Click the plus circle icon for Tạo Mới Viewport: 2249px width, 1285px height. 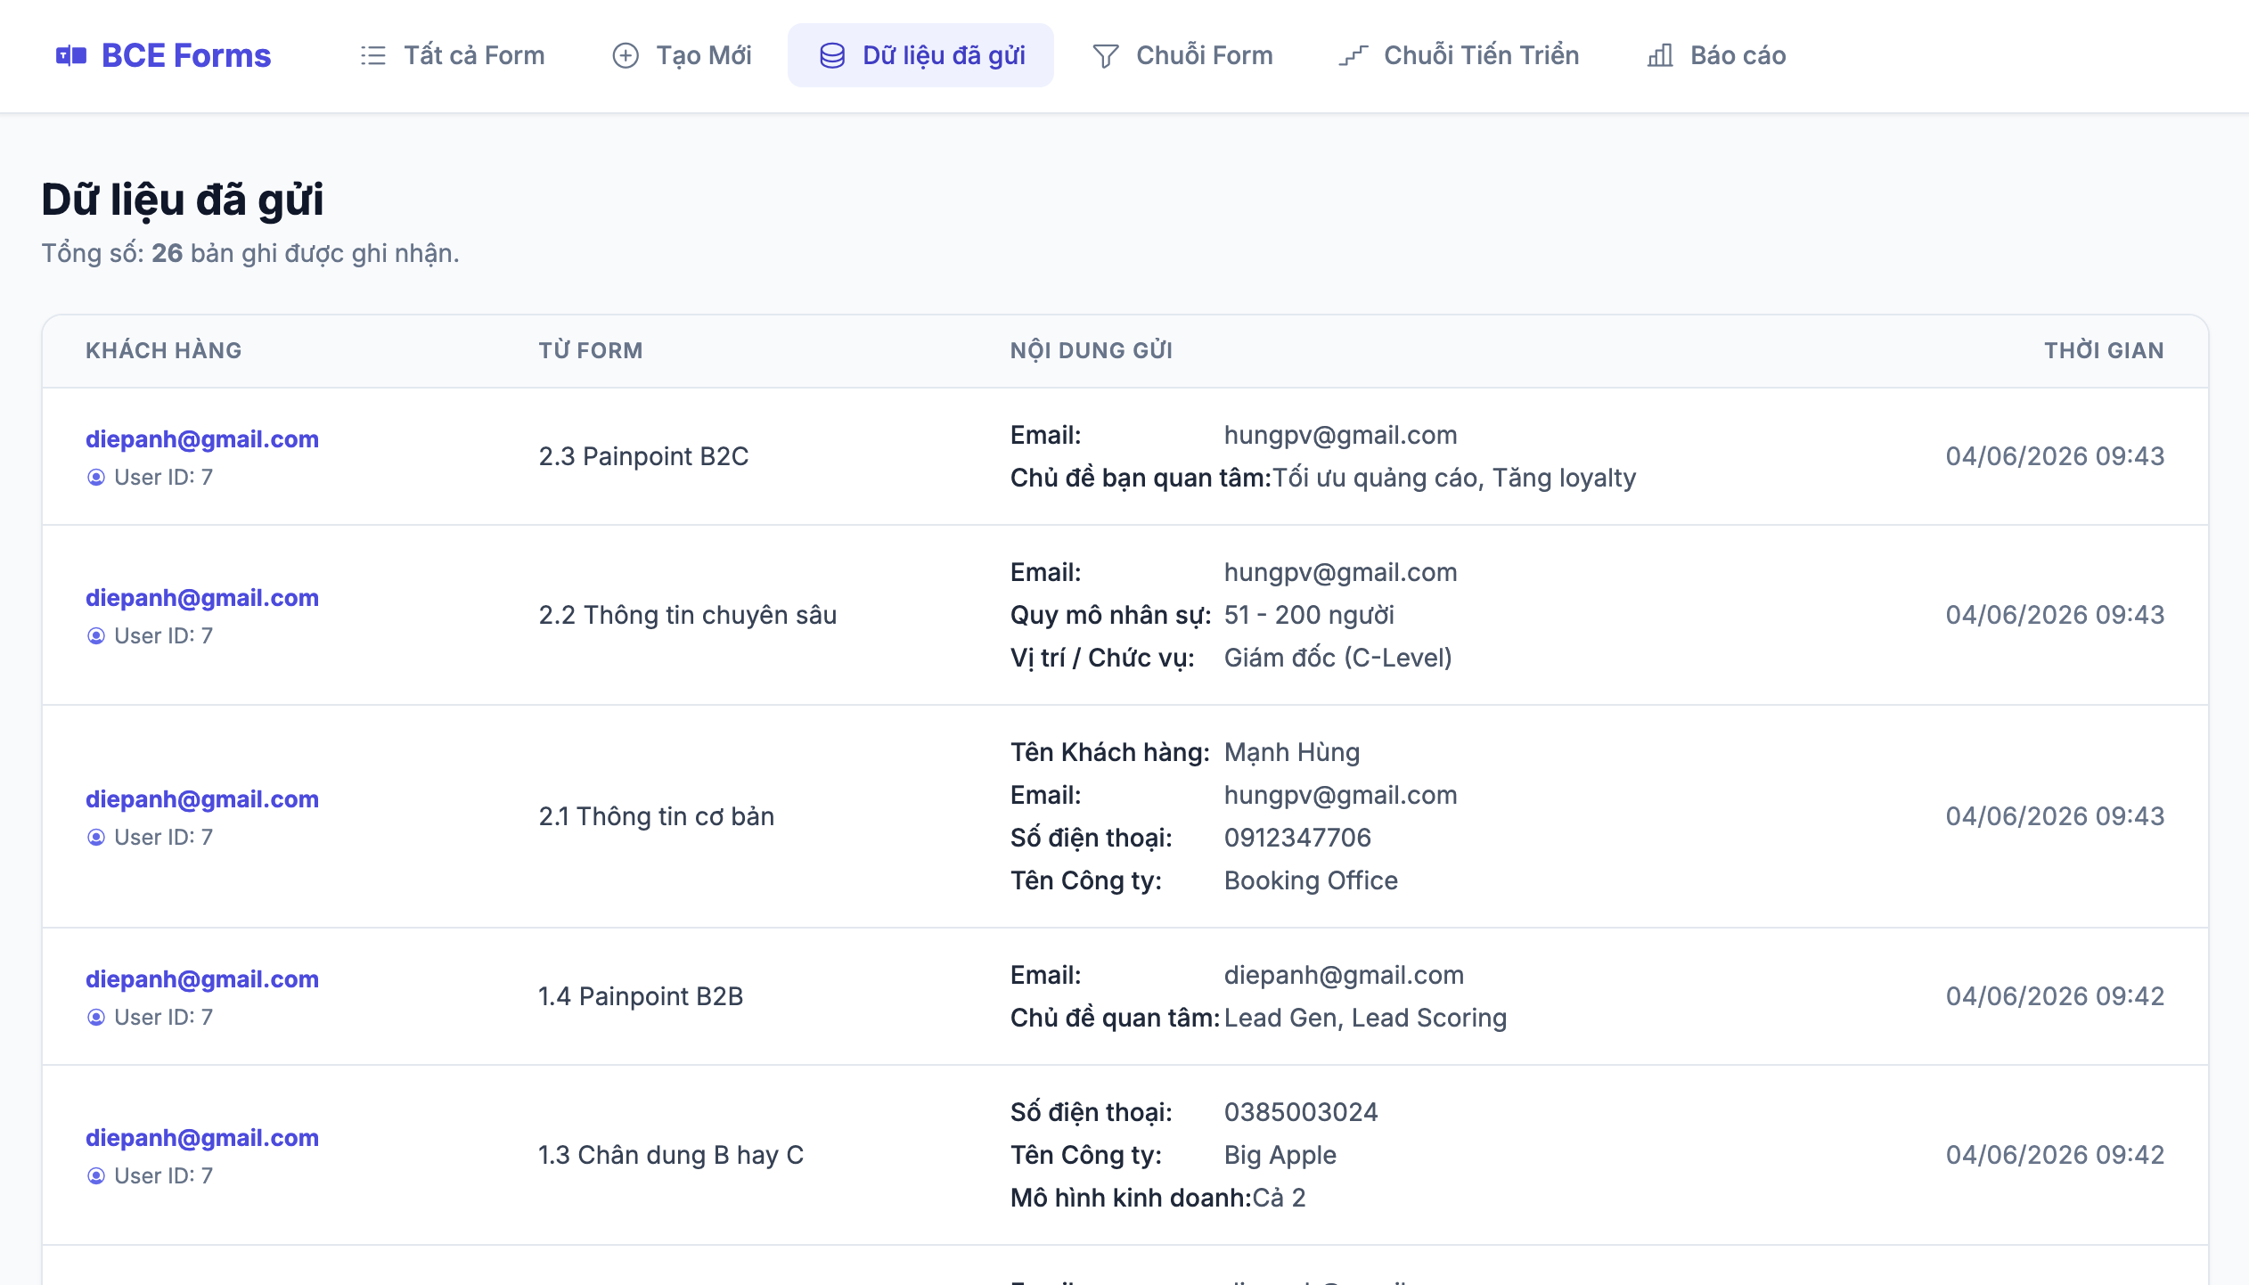[x=626, y=56]
